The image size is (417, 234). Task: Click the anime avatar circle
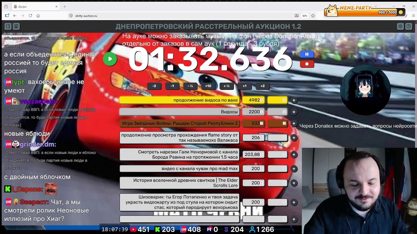[365, 89]
